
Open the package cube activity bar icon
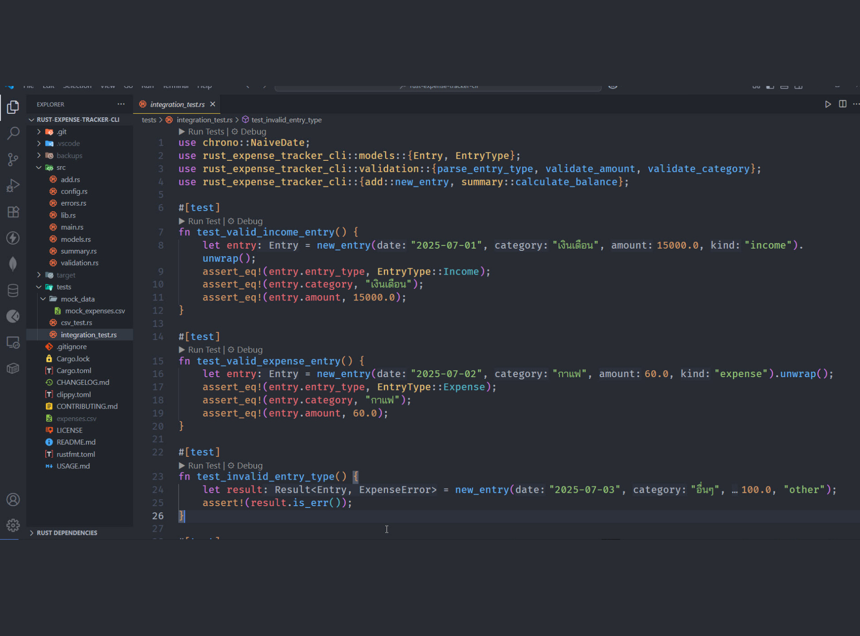13,369
